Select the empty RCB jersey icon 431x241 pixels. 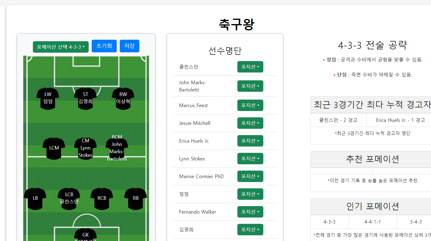click(x=102, y=198)
